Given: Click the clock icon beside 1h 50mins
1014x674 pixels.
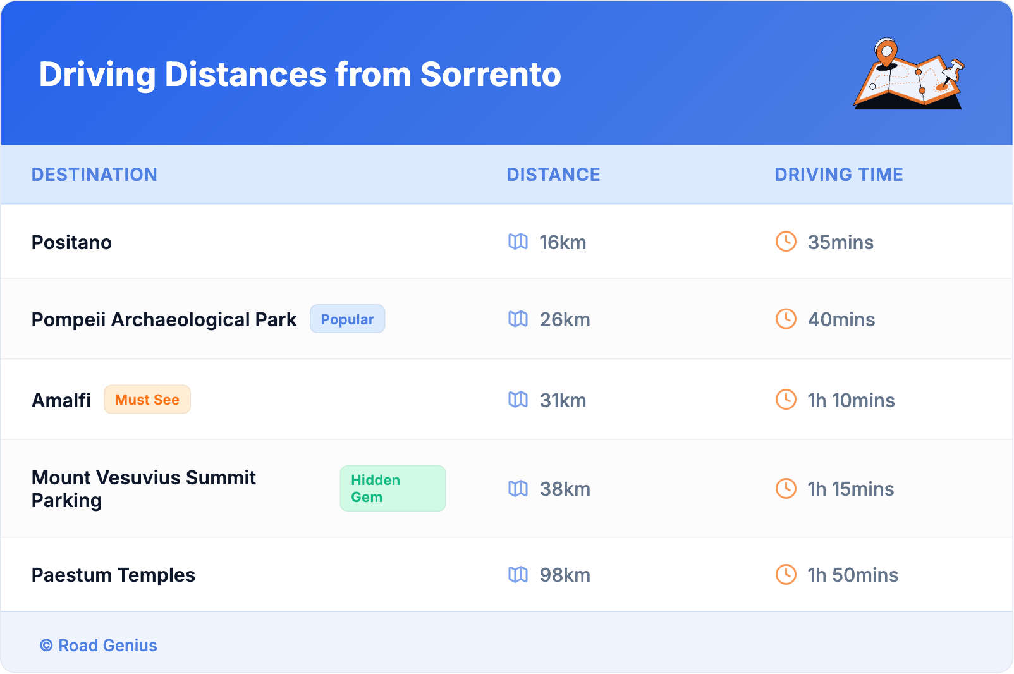Looking at the screenshot, I should pyautogui.click(x=786, y=574).
